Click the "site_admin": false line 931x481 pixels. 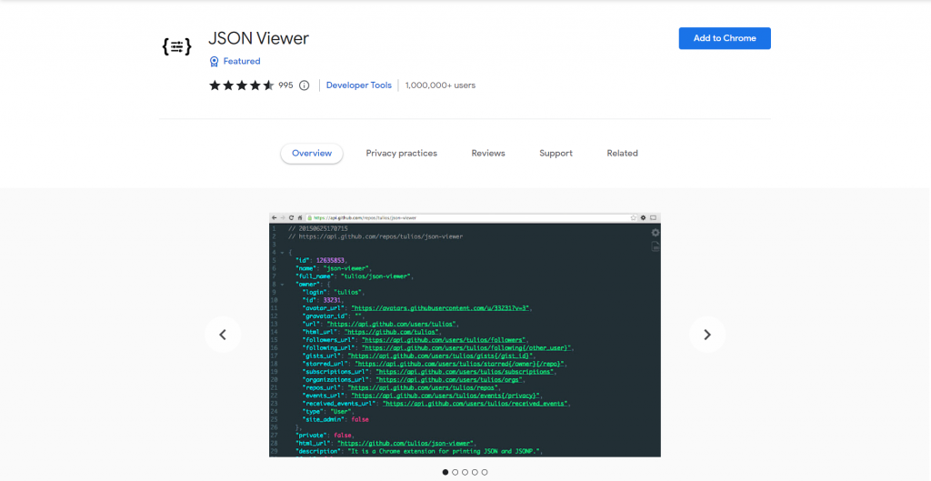coord(335,419)
